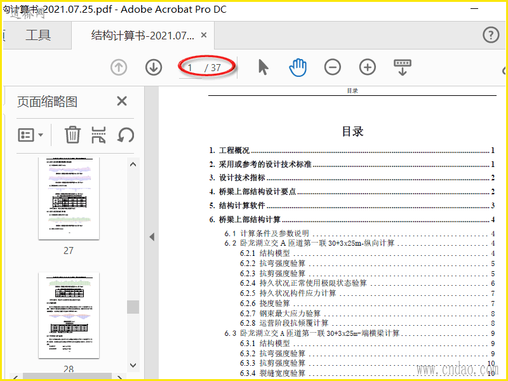Close the 结构计算书 document tab
The height and width of the screenshot is (381, 508).
click(204, 35)
